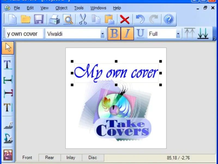Send the object backward with the down arrows icon
This screenshot has width=218, height=164.
[x=203, y=33]
